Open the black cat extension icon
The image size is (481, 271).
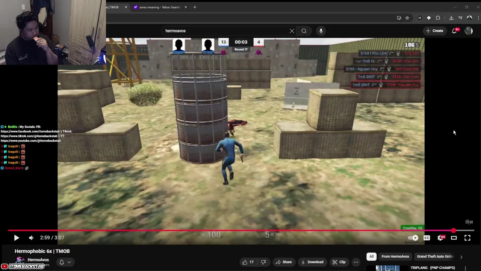[420, 18]
